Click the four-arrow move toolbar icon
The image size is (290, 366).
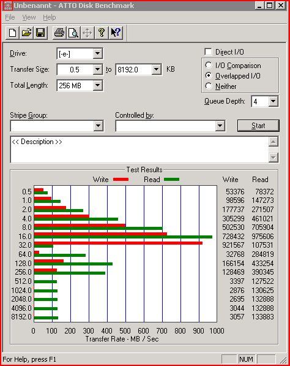pos(87,32)
